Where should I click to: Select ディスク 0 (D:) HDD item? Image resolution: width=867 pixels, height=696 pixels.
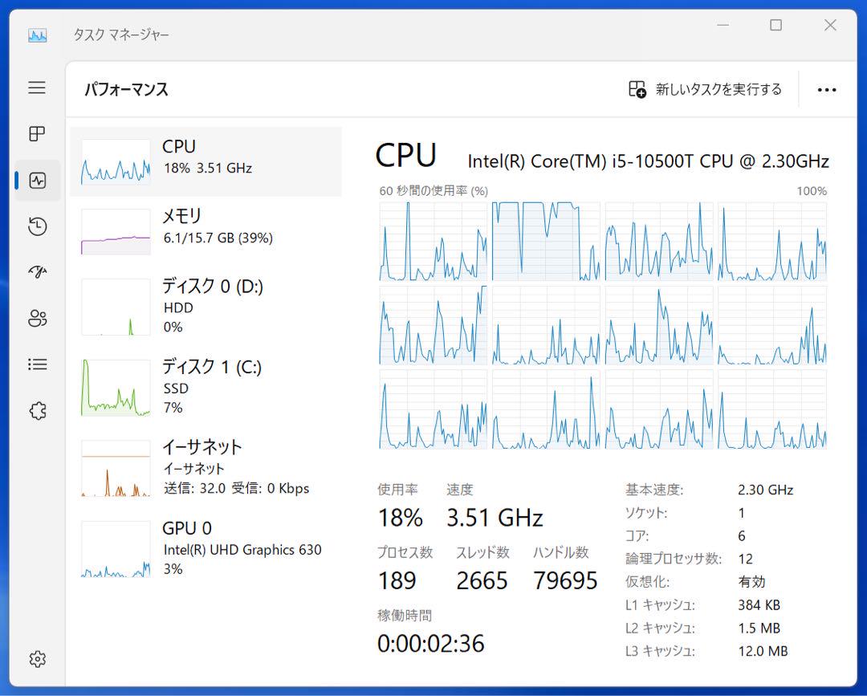coord(206,307)
